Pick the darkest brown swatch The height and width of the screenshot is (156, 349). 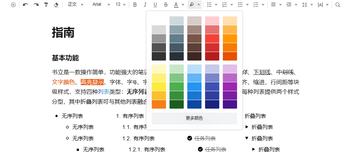click(x=194, y=56)
